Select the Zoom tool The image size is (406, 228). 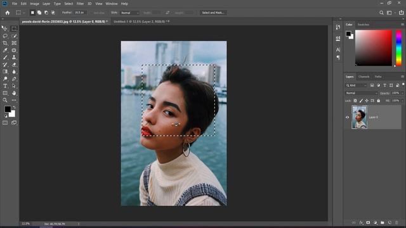click(x=5, y=100)
